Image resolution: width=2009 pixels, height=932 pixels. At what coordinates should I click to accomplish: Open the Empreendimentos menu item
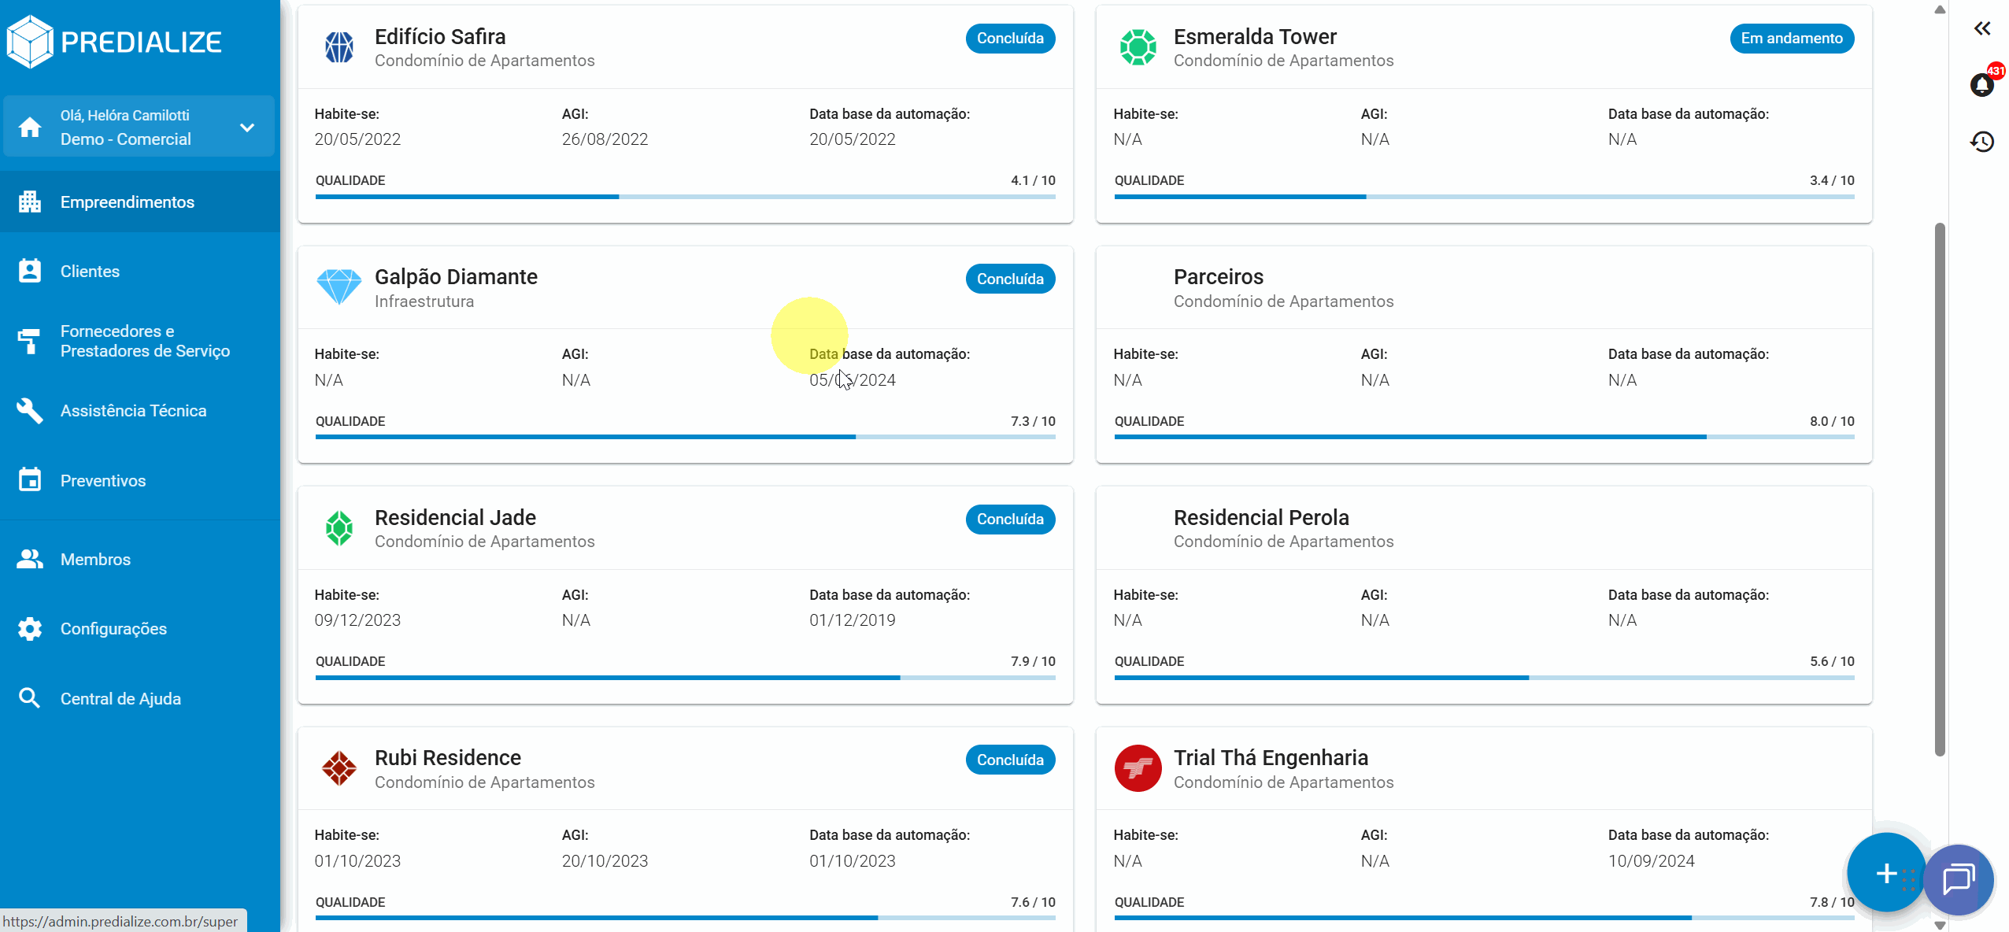coord(128,202)
